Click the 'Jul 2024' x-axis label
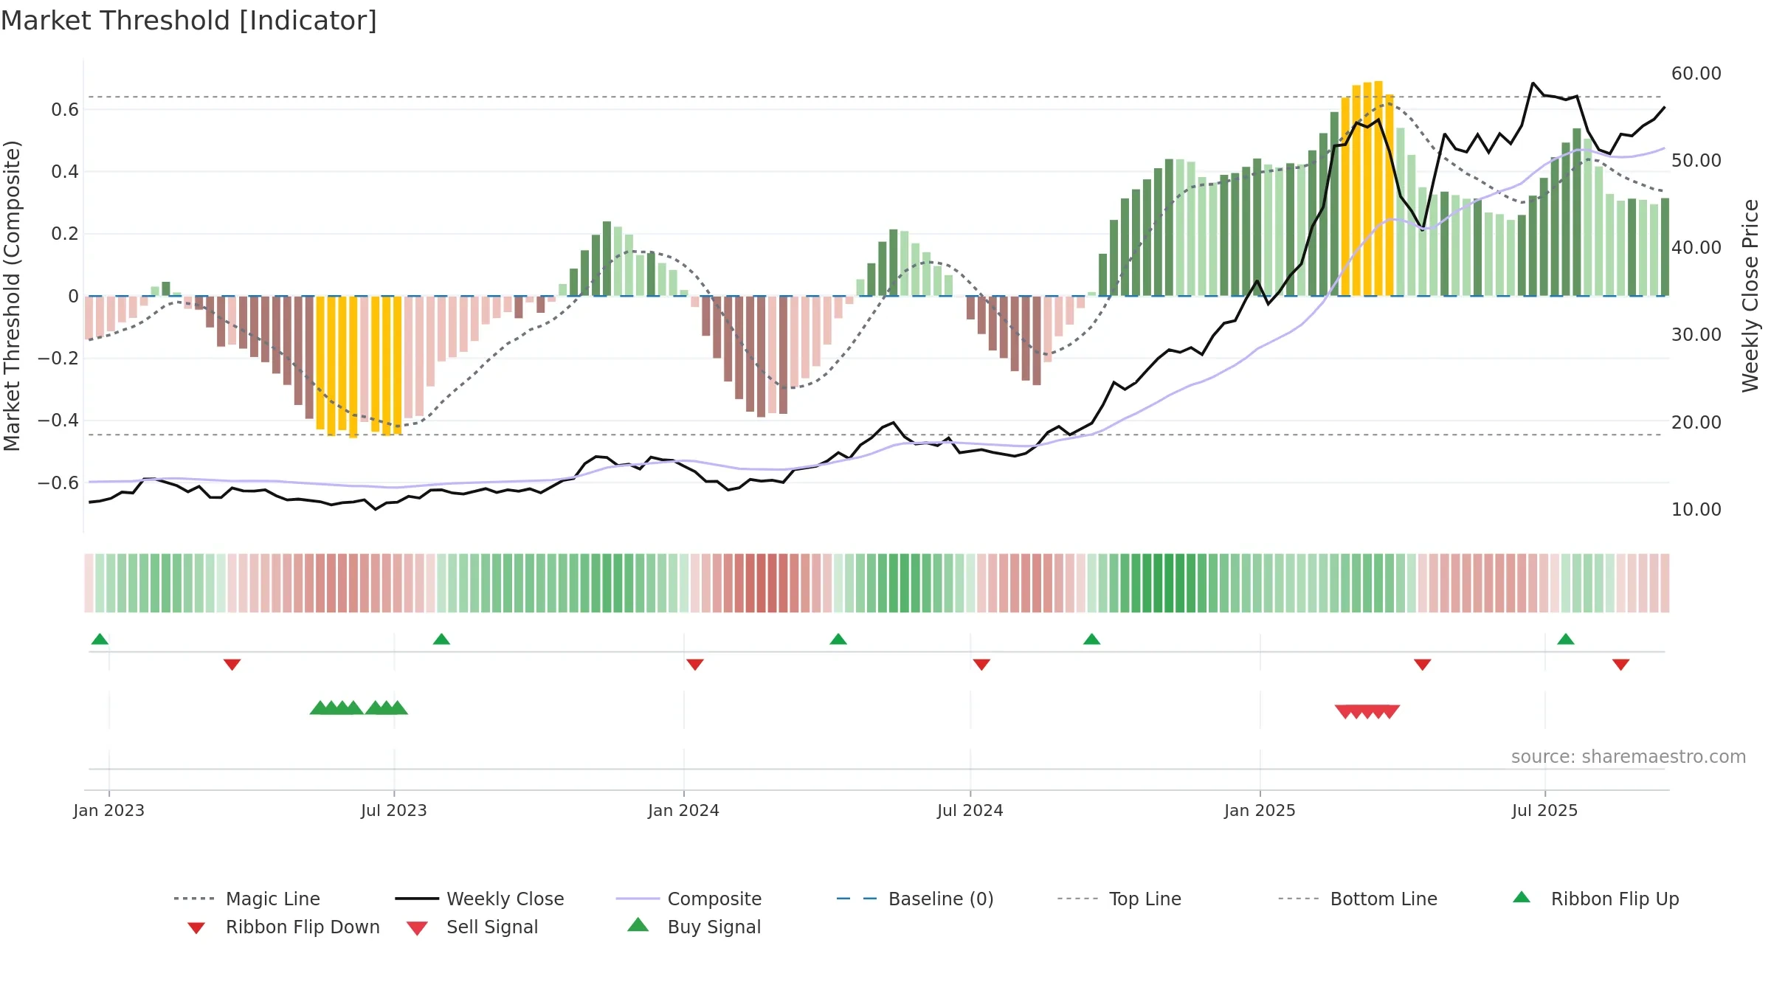The height and width of the screenshot is (996, 1771). [x=970, y=810]
